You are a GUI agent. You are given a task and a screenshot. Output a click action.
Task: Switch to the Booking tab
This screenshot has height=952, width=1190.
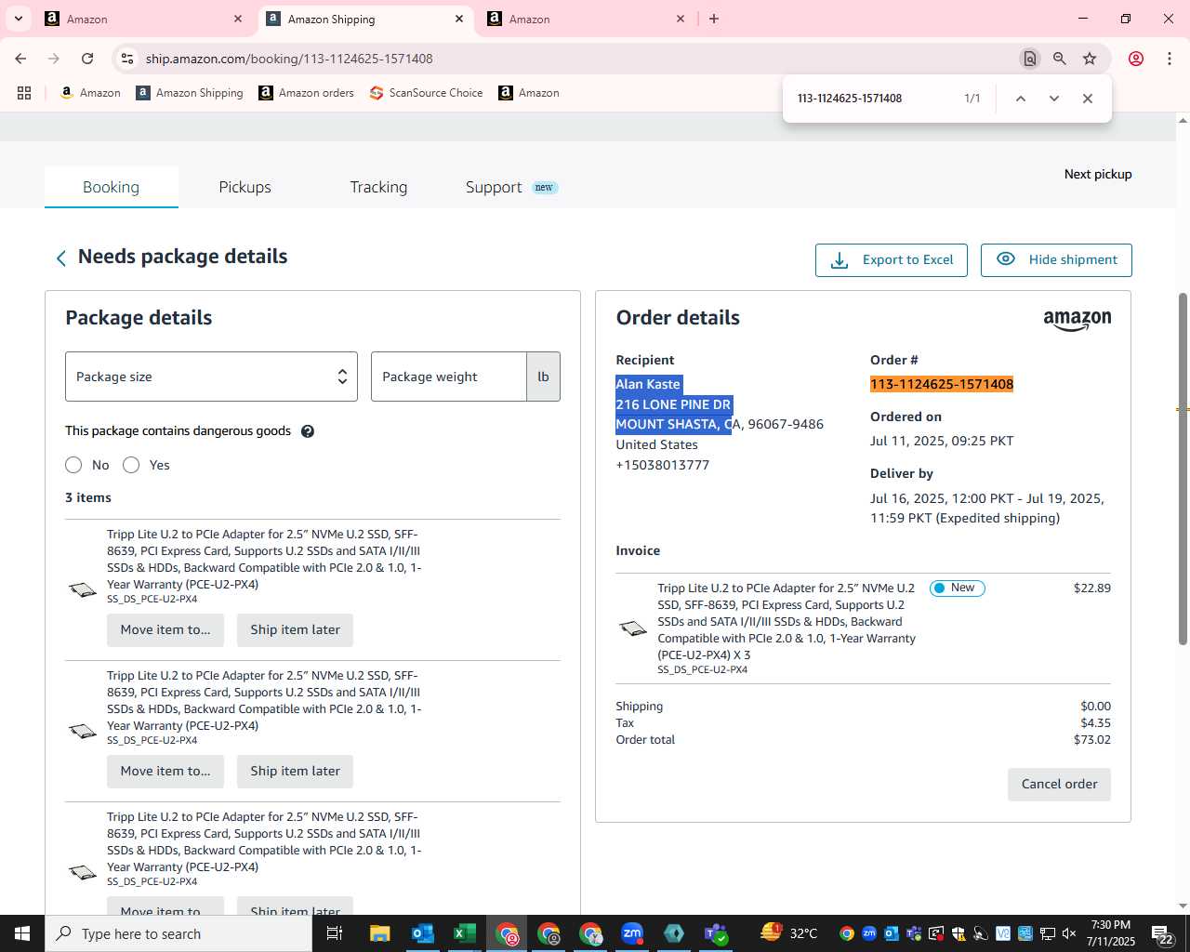tap(112, 187)
